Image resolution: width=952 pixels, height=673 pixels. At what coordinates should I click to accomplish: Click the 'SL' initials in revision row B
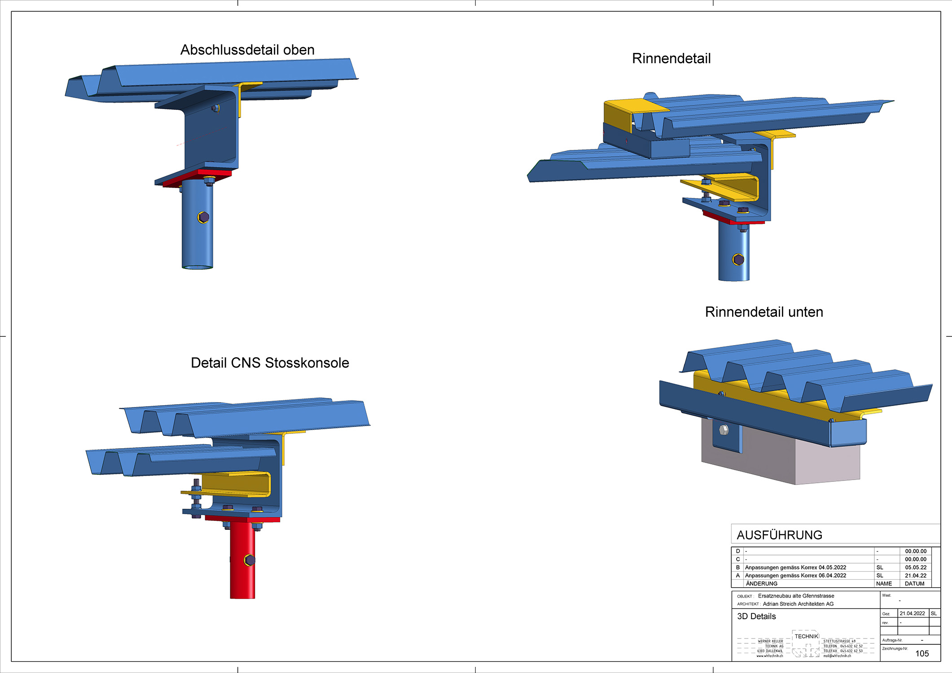[x=880, y=568]
